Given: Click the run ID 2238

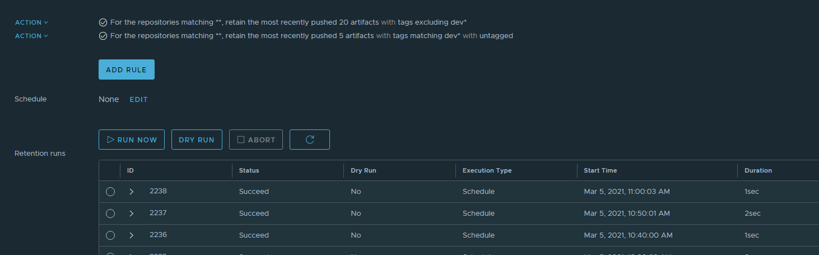Looking at the screenshot, I should [158, 191].
